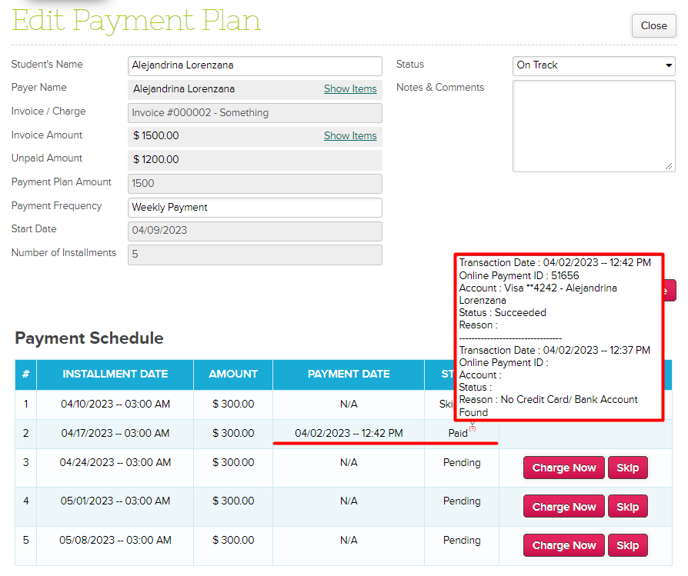
Task: Click the Payment Frequency field
Action: [x=255, y=208]
